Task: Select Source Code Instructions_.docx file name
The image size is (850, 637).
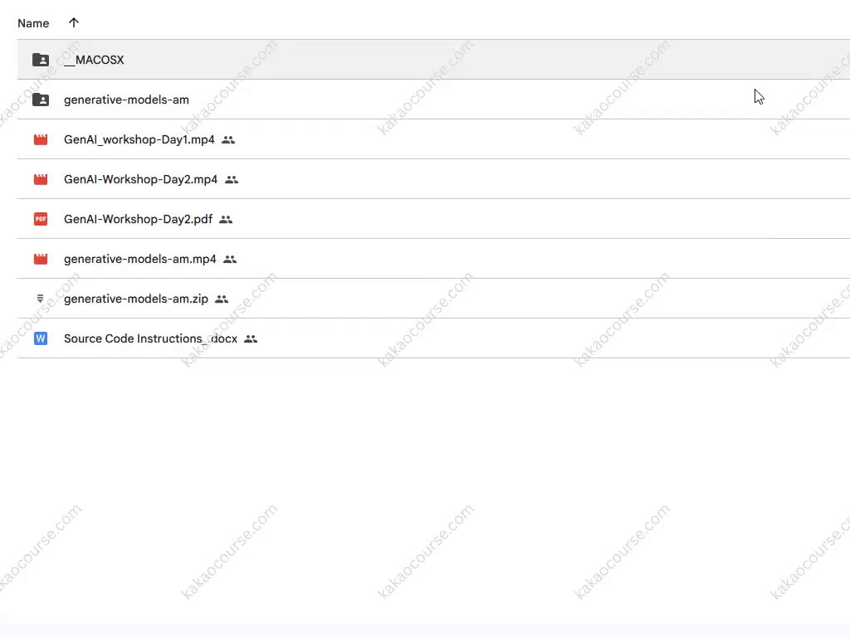Action: pos(151,338)
